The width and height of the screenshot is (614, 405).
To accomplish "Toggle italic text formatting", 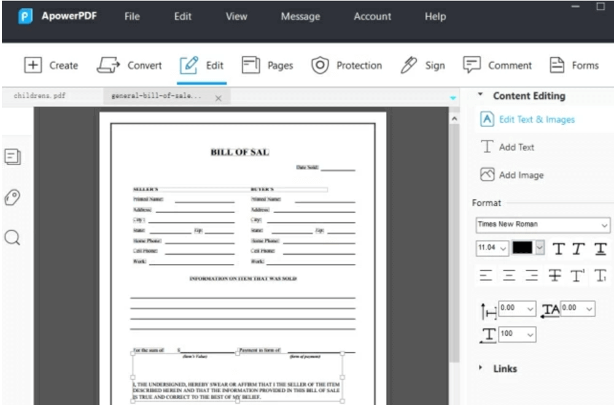I will pyautogui.click(x=578, y=249).
